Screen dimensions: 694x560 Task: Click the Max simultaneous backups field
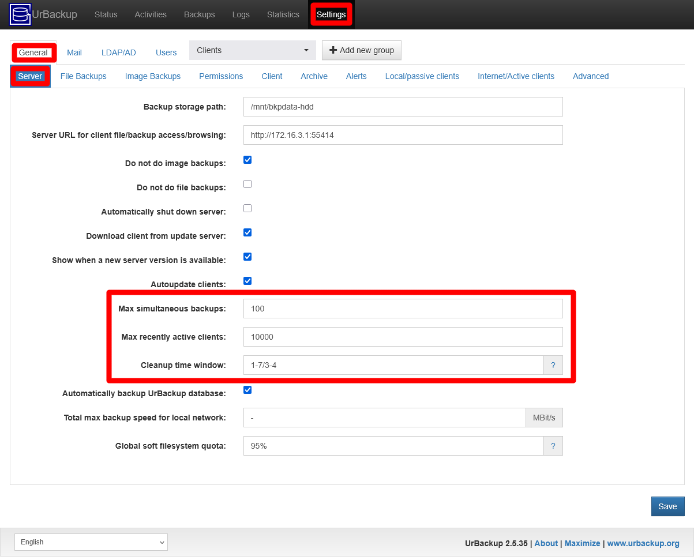point(403,309)
